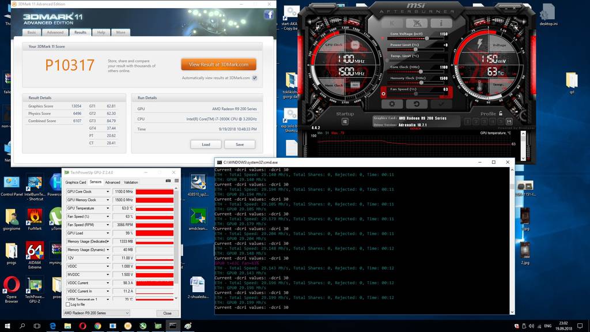Select Afterburner profile slot 1

click(x=468, y=122)
